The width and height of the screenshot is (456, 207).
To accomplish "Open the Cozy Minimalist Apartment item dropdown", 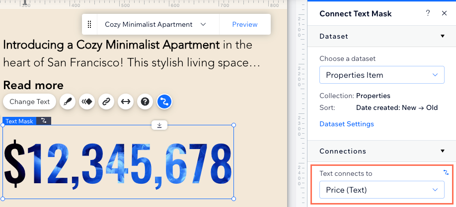I will coord(158,24).
